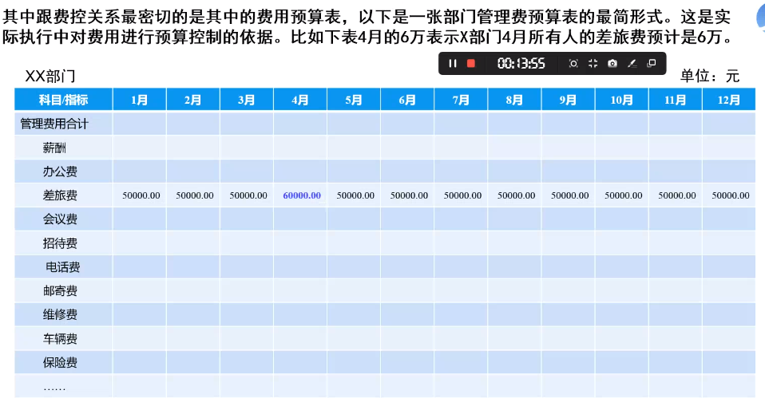The width and height of the screenshot is (765, 406).
Task: Select the 12月 column header
Action: click(x=729, y=100)
